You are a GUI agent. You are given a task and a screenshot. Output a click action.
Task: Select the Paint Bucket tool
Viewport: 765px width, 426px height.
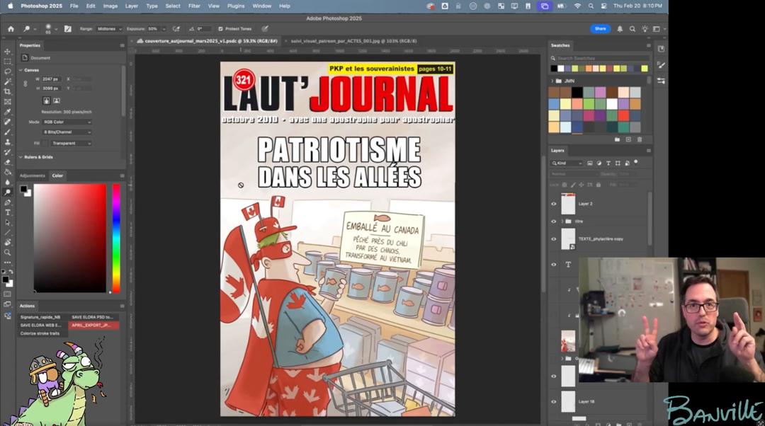pos(7,172)
